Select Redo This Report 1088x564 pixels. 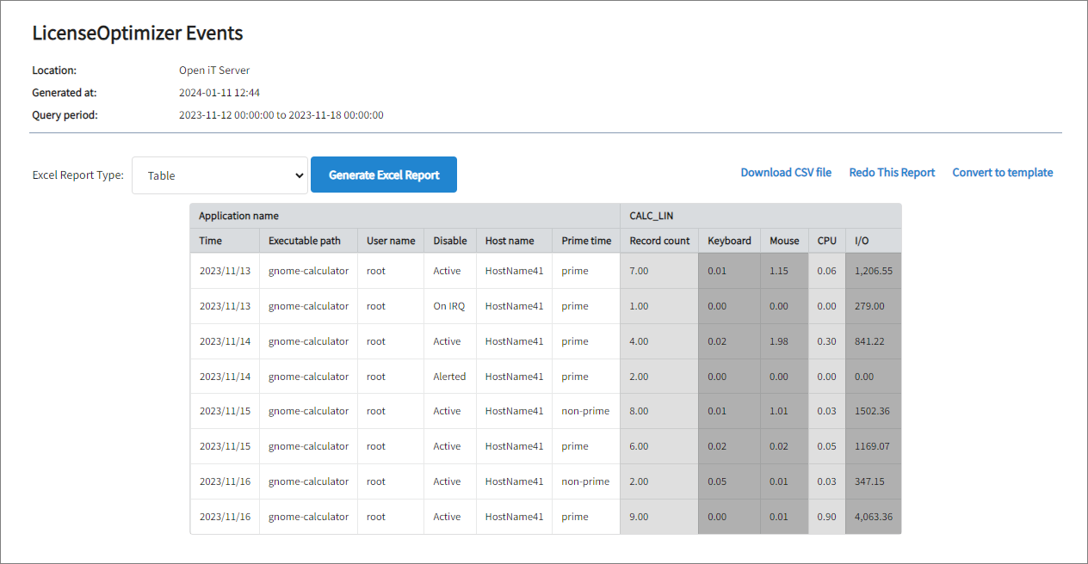tap(892, 172)
